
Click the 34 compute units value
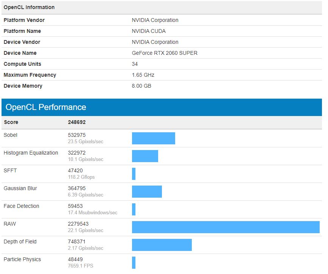[135, 64]
